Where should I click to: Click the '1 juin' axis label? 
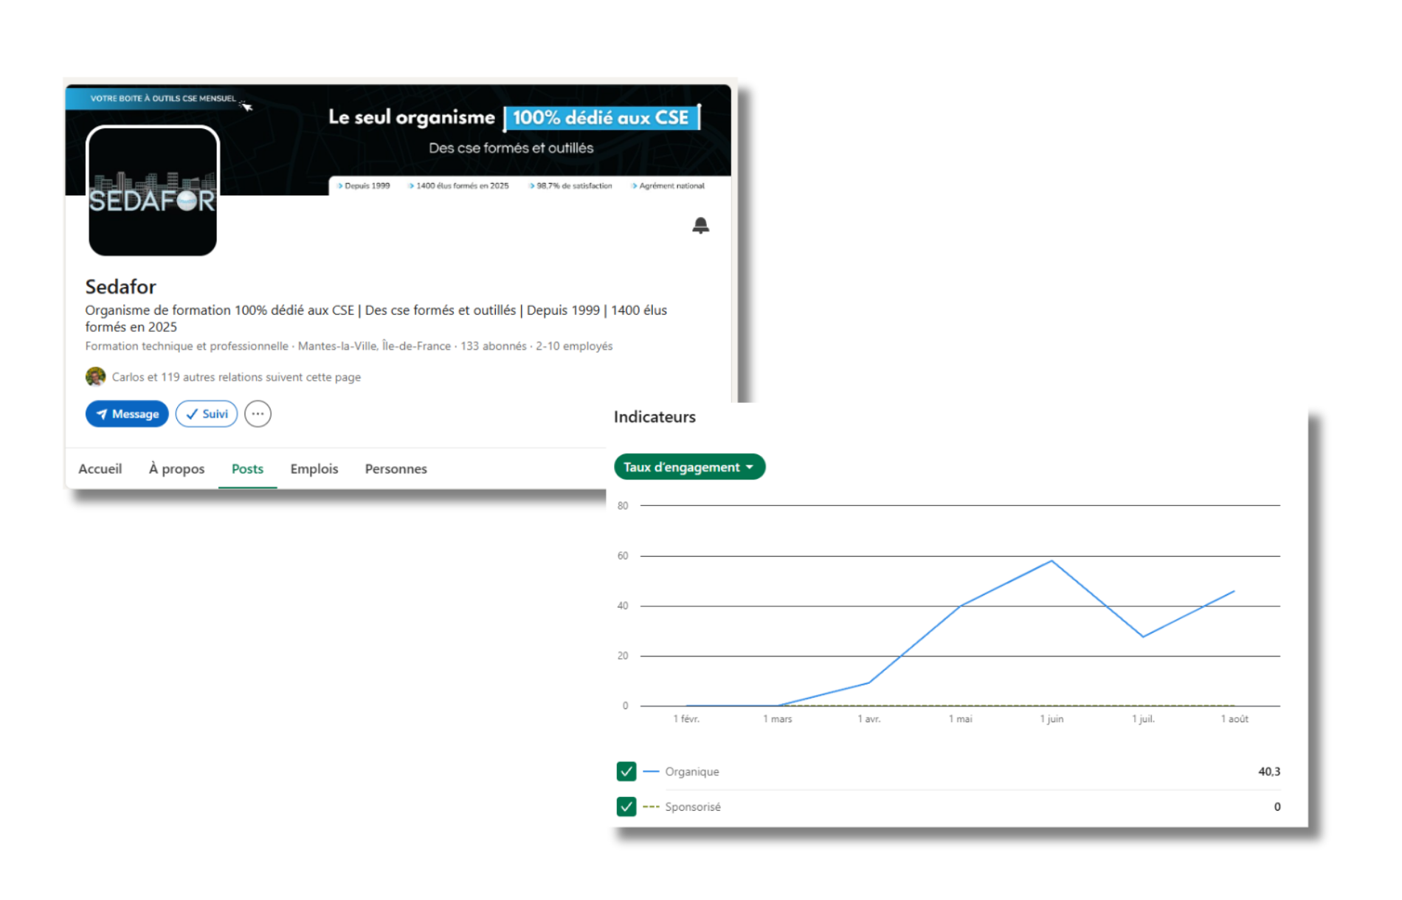(1052, 719)
